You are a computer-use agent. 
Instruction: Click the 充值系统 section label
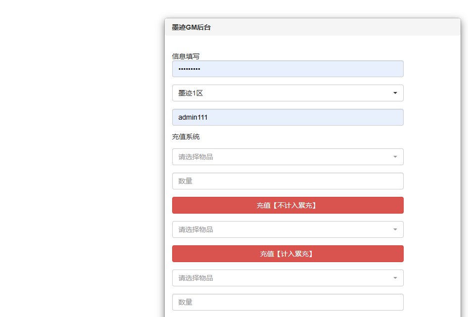coord(186,136)
